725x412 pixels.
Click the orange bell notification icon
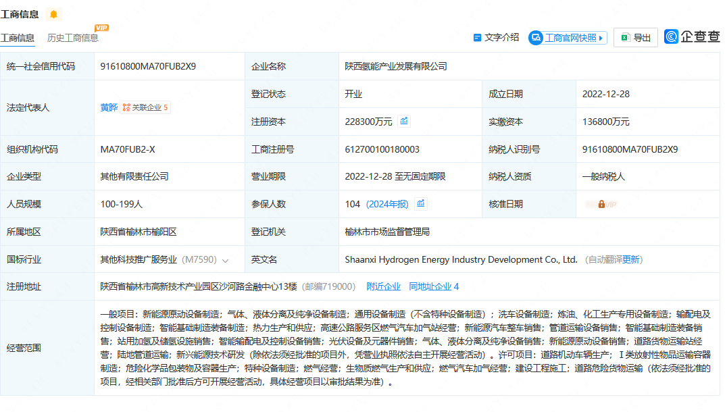pos(54,14)
